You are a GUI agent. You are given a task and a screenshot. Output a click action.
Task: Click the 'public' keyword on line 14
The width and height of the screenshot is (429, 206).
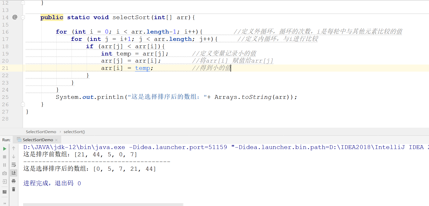[52, 17]
